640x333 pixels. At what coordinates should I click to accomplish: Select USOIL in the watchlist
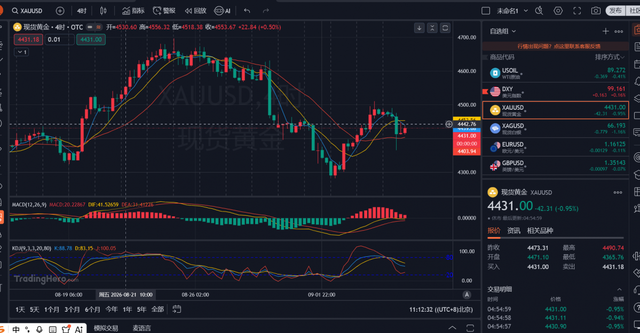coord(556,74)
